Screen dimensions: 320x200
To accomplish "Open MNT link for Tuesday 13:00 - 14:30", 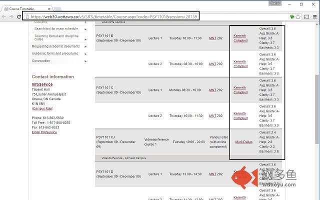I will (x=212, y=174).
